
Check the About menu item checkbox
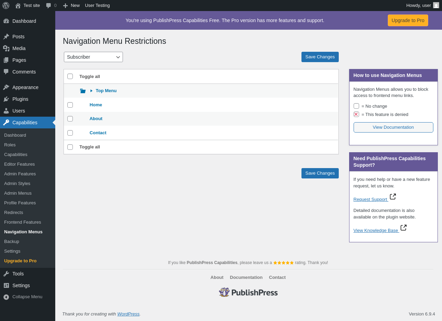tap(70, 119)
